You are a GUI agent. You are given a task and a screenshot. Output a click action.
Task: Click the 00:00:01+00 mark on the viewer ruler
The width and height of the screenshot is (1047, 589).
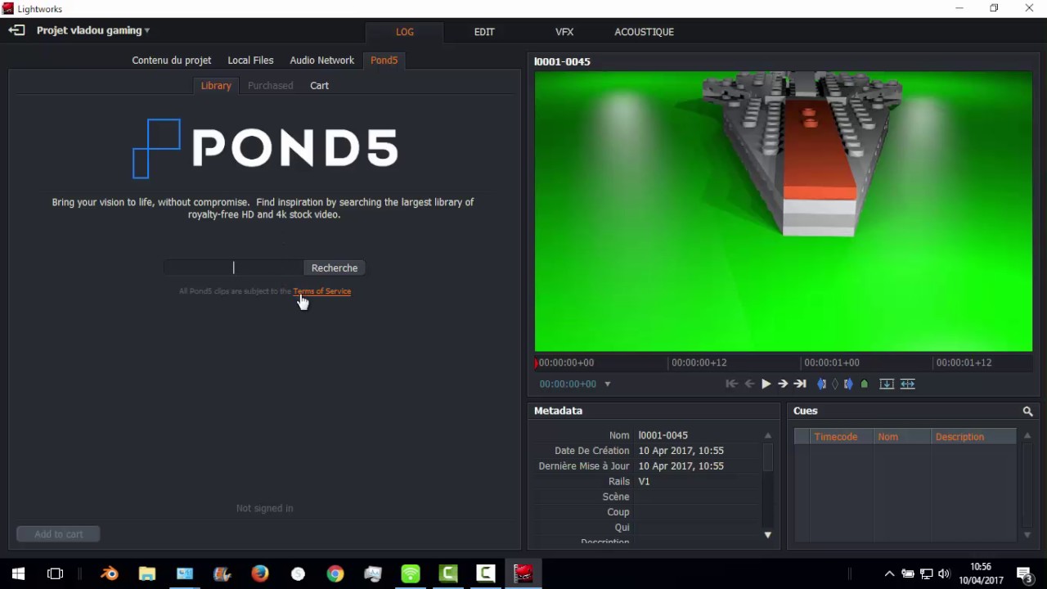coord(832,362)
